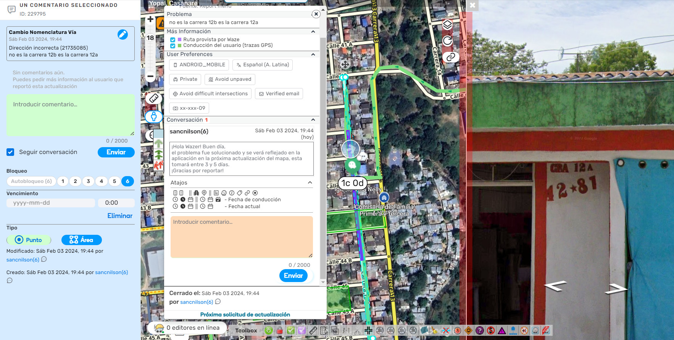Click the Enviar button in the left panel
This screenshot has height=340, width=674.
click(116, 152)
